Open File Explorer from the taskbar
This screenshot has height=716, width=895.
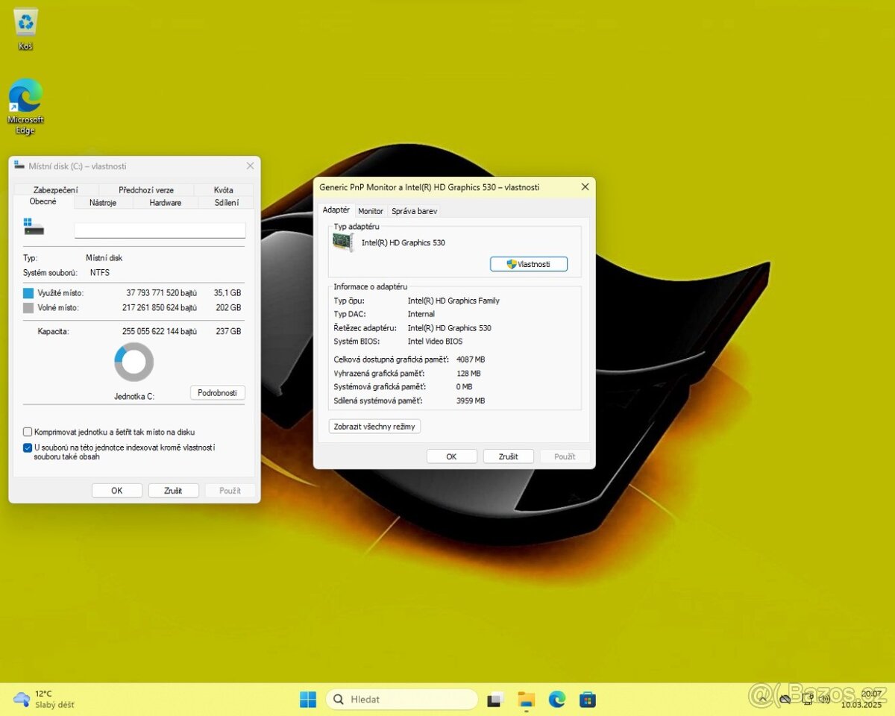pyautogui.click(x=527, y=700)
